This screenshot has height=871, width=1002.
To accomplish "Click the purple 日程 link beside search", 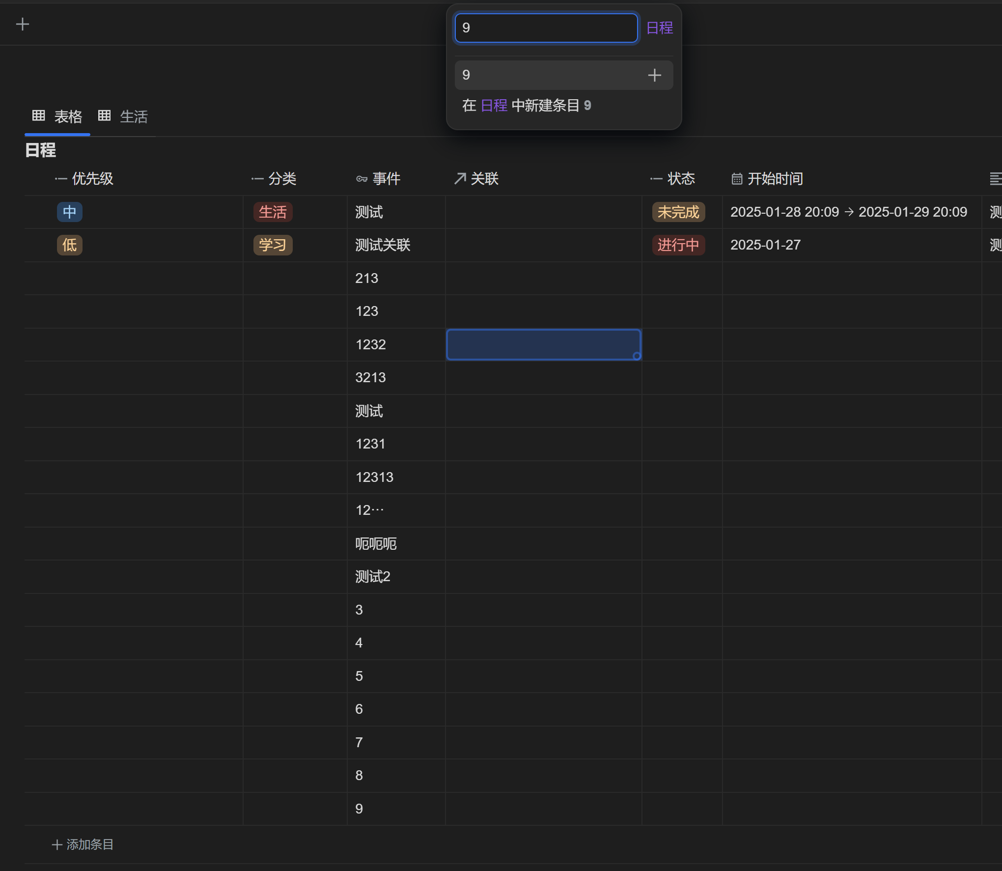I will tap(660, 28).
